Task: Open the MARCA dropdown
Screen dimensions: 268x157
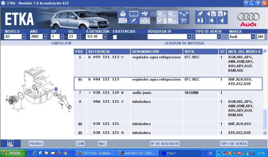Action: pyautogui.click(x=253, y=37)
